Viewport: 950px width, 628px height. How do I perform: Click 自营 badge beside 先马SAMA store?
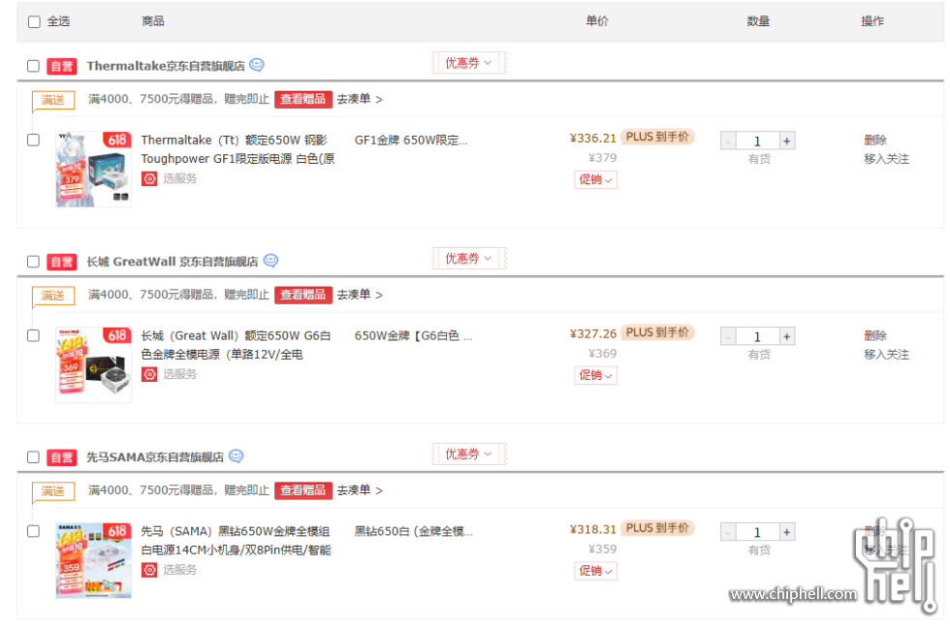point(62,457)
